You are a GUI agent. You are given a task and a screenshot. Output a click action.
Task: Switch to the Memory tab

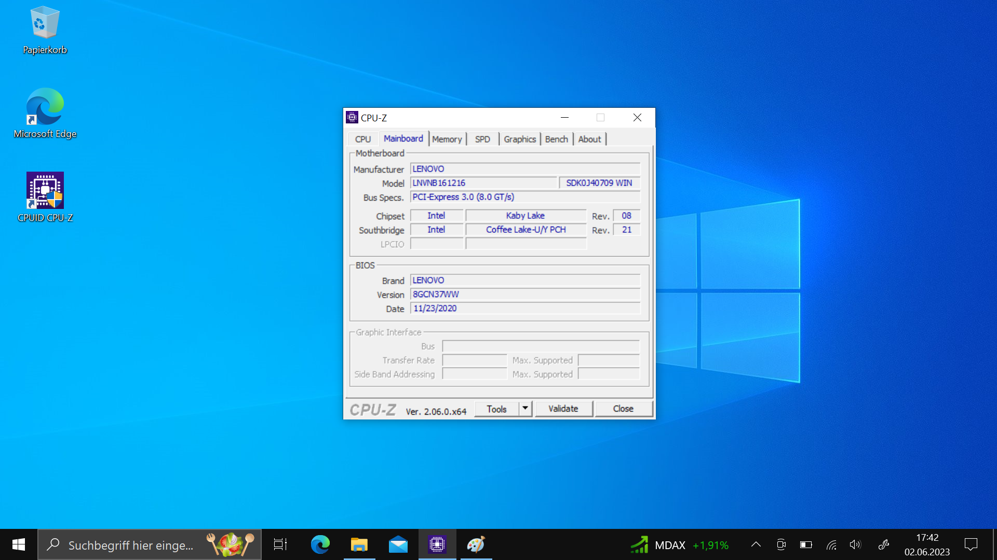click(x=447, y=139)
